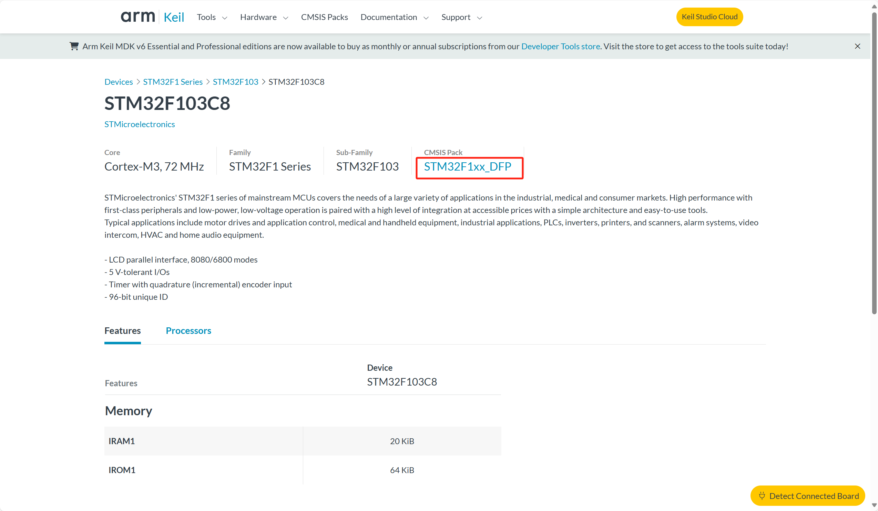
Task: Open the STMicroelectronics vendor link
Action: tap(140, 124)
